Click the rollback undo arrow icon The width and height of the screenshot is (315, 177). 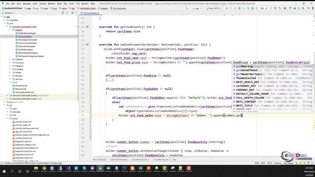280,8
